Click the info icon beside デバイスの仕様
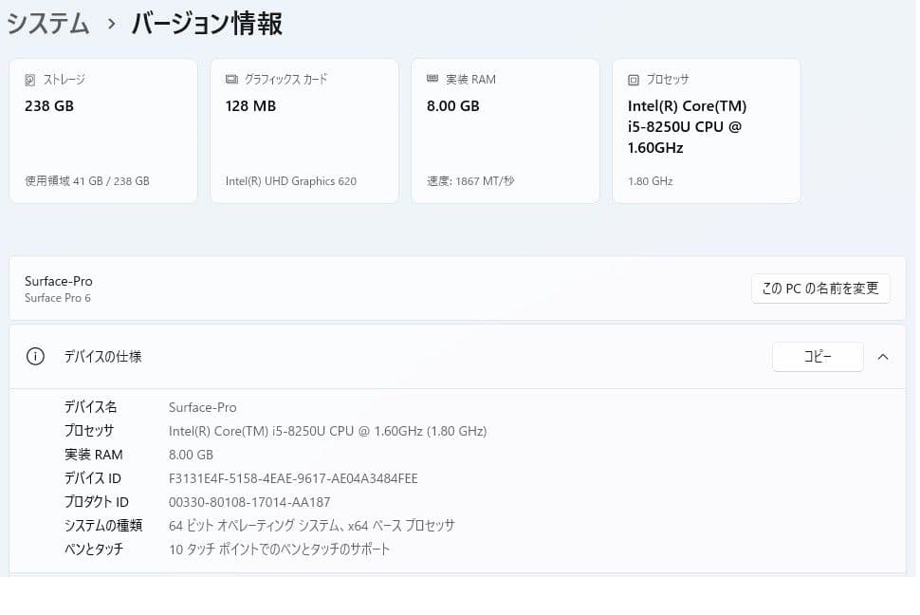 [x=35, y=356]
